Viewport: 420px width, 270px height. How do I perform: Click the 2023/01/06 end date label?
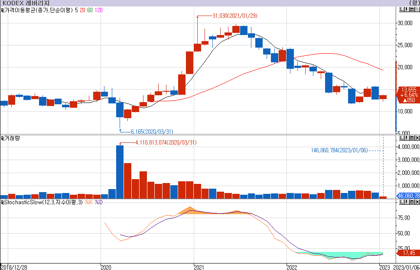(406, 267)
